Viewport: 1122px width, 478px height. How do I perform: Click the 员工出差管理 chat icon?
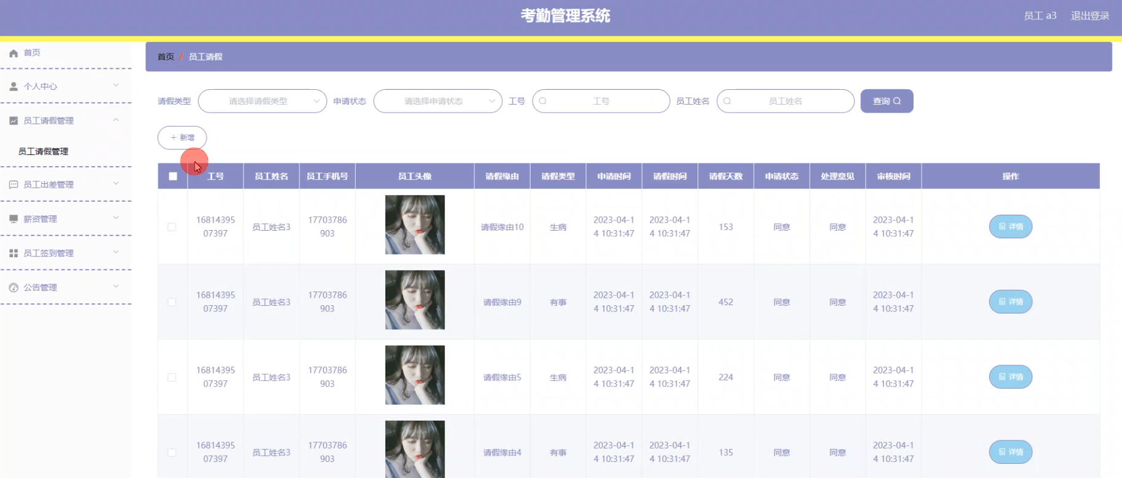pos(14,185)
